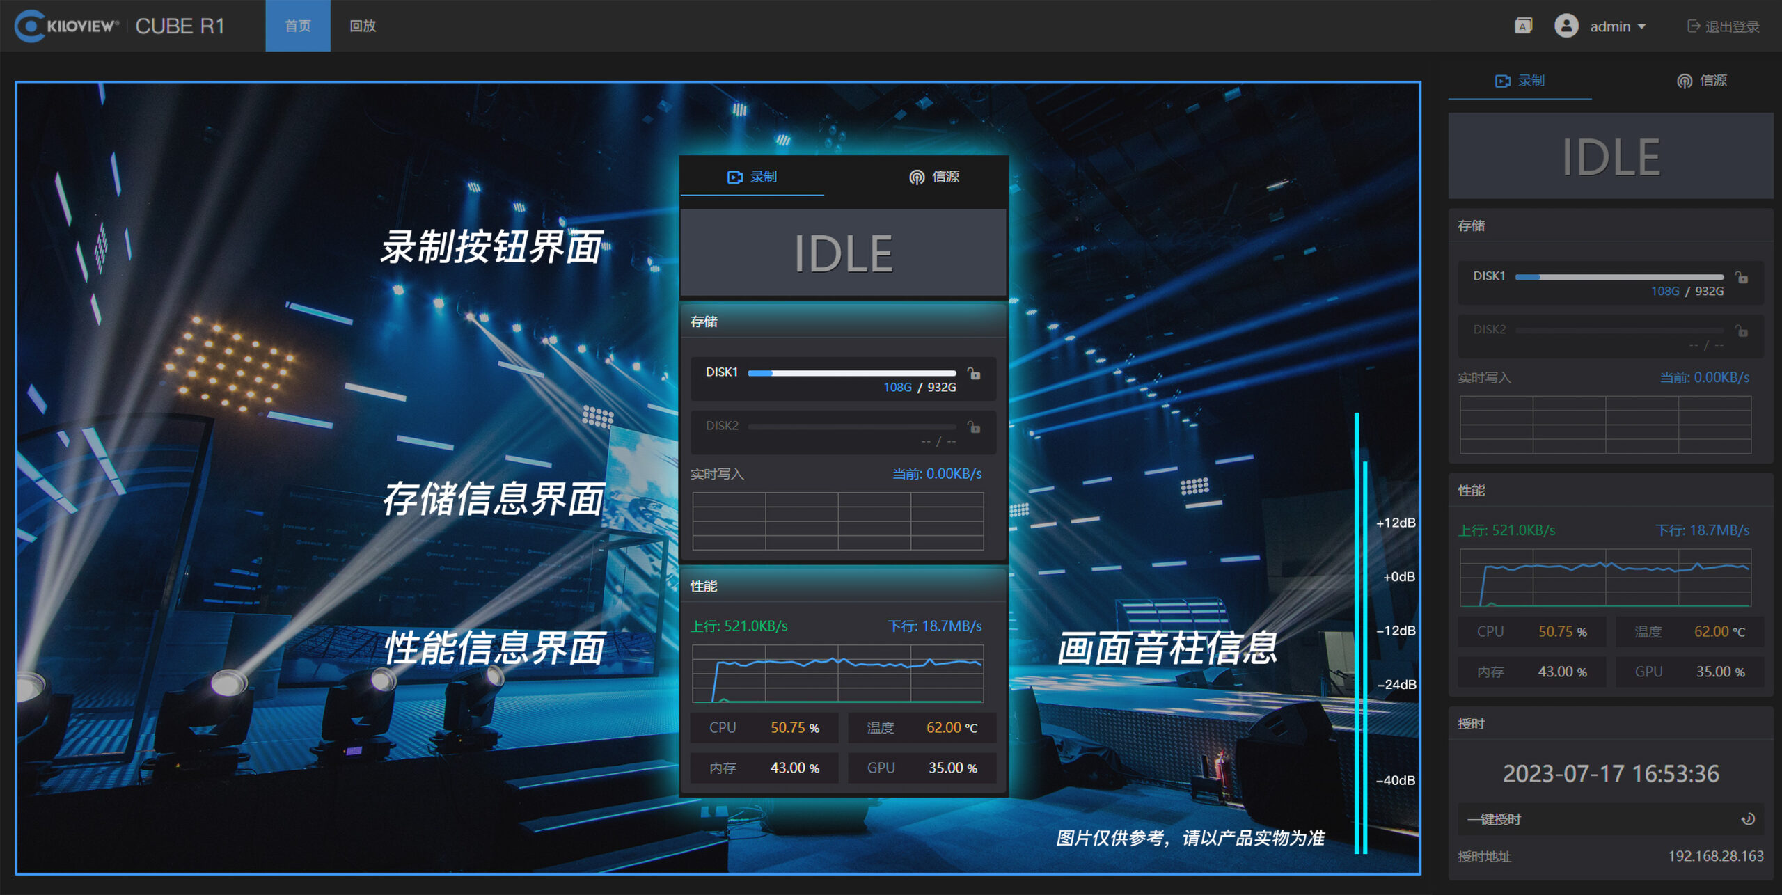Click the logout arrow icon in header
The height and width of the screenshot is (895, 1782).
tap(1694, 26)
